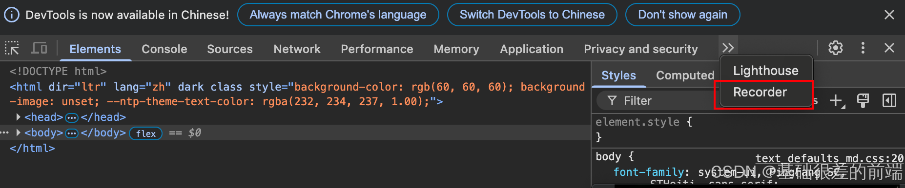Open the actions dots beside body row
This screenshot has height=188, width=905.
click(5, 132)
